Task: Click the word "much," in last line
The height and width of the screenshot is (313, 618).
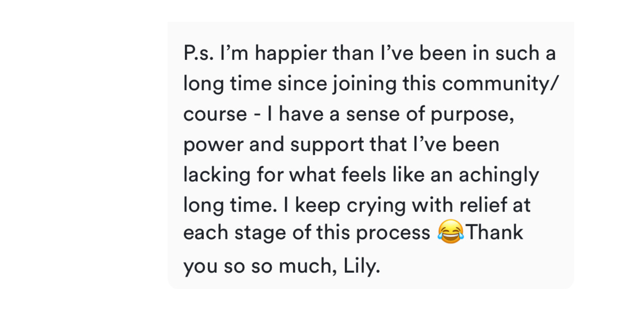Action: 308,267
